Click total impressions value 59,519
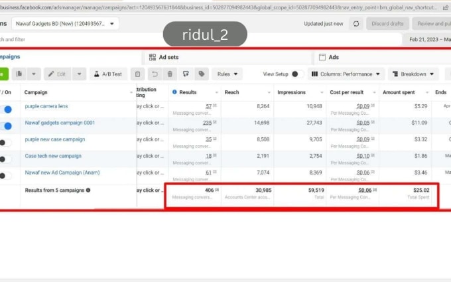This screenshot has height=282, width=451. (x=316, y=190)
